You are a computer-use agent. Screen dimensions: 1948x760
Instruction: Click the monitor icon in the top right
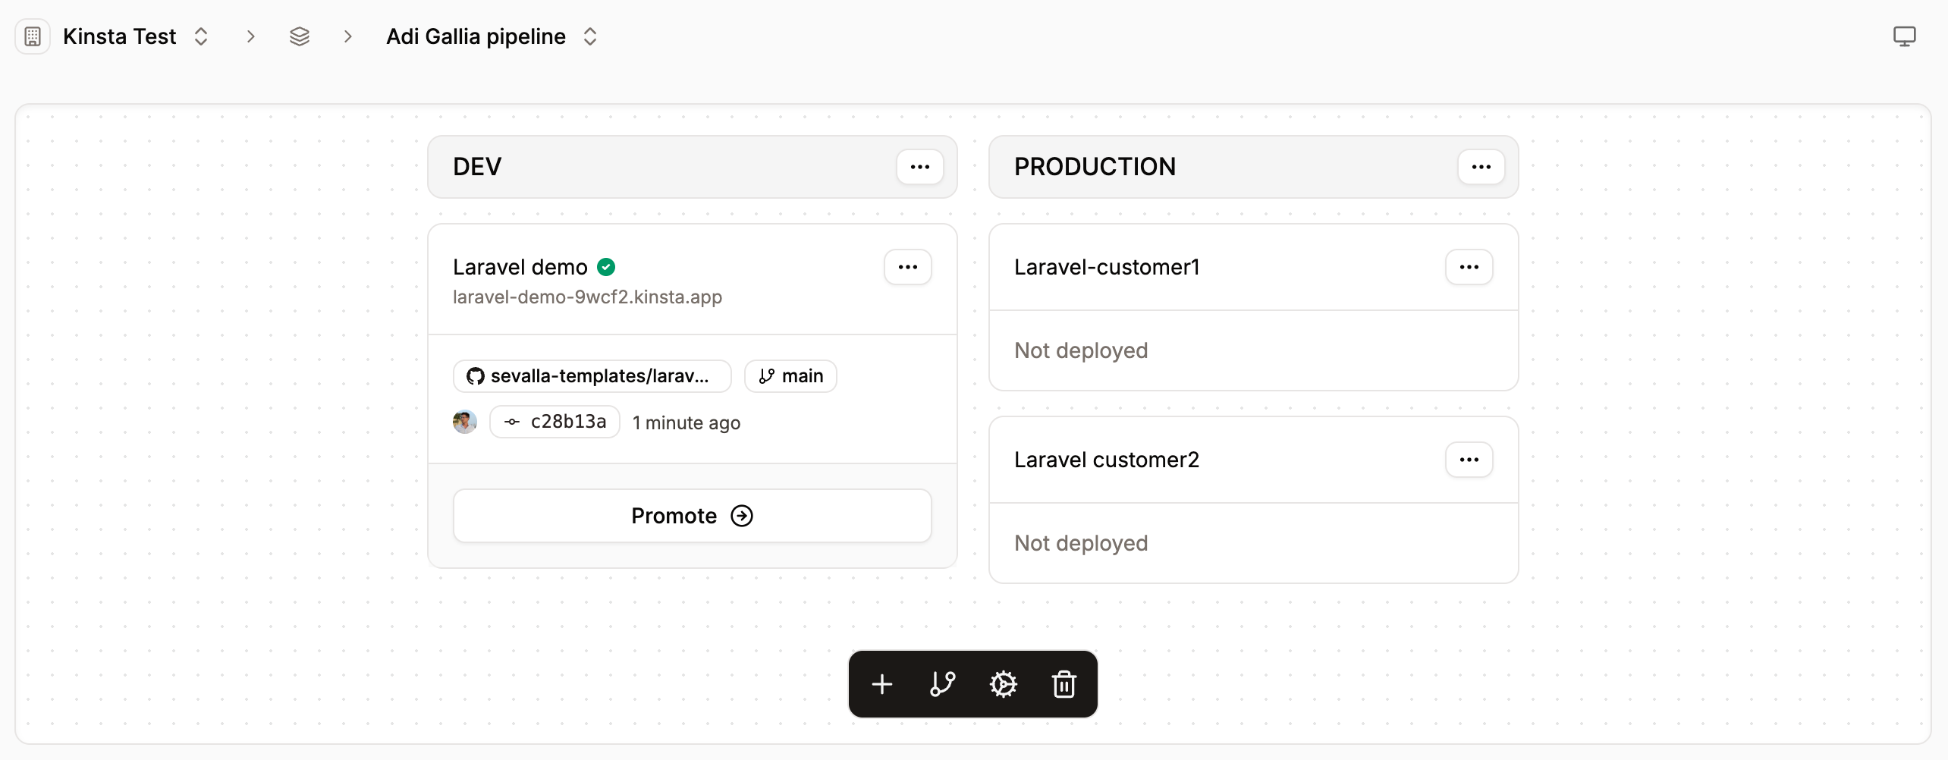(x=1904, y=36)
